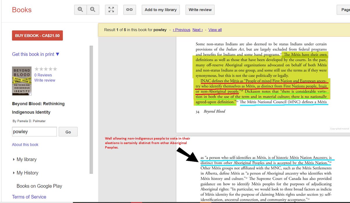Go to the Previous search result
Viewport: 350px width, 203px height.
coord(181,30)
